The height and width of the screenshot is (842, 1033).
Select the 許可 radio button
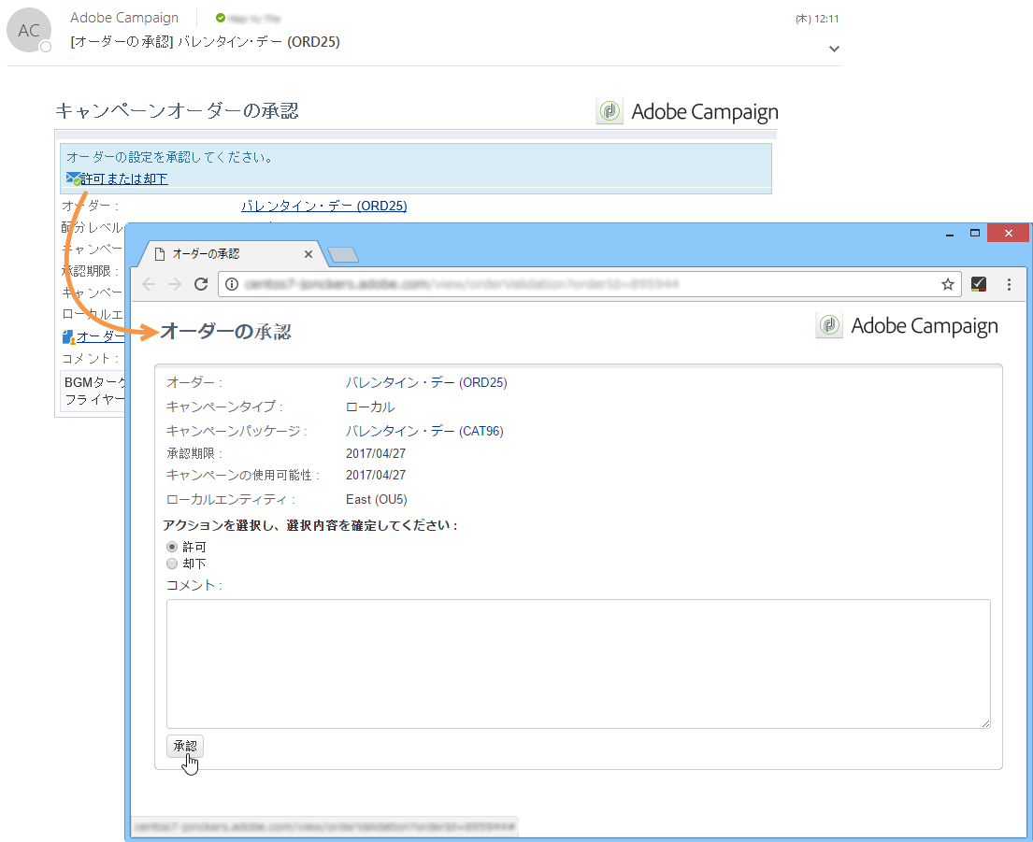(172, 547)
